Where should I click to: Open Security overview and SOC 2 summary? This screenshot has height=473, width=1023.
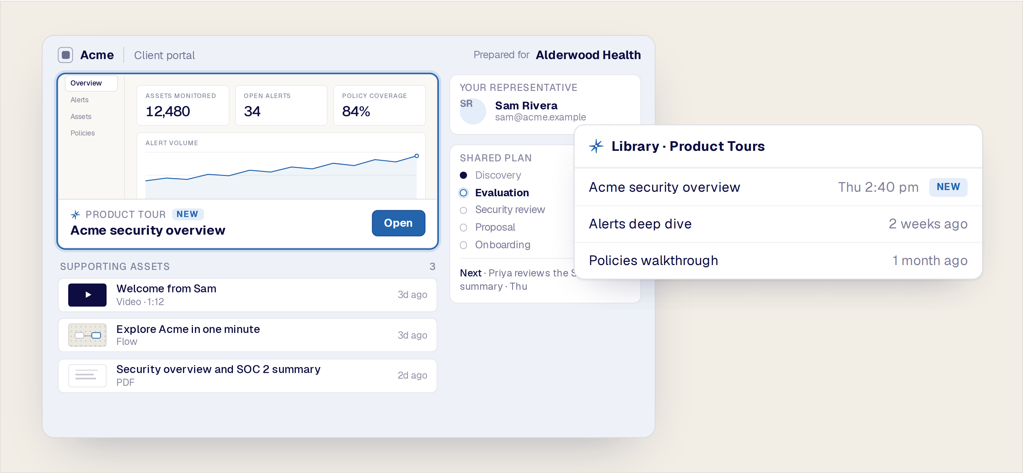tap(248, 376)
